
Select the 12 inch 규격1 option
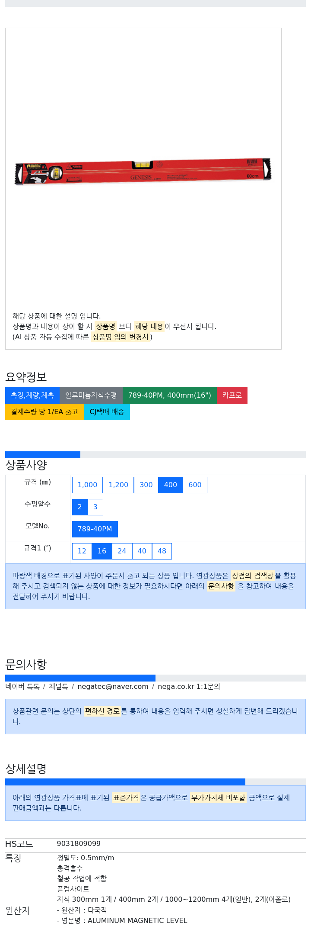pyautogui.click(x=82, y=551)
